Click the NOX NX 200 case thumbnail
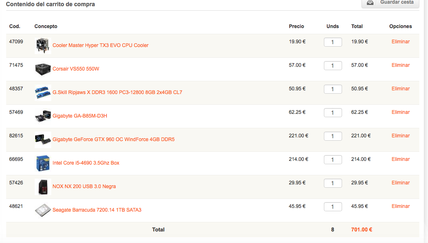Image resolution: width=428 pixels, height=243 pixels. (x=43, y=186)
